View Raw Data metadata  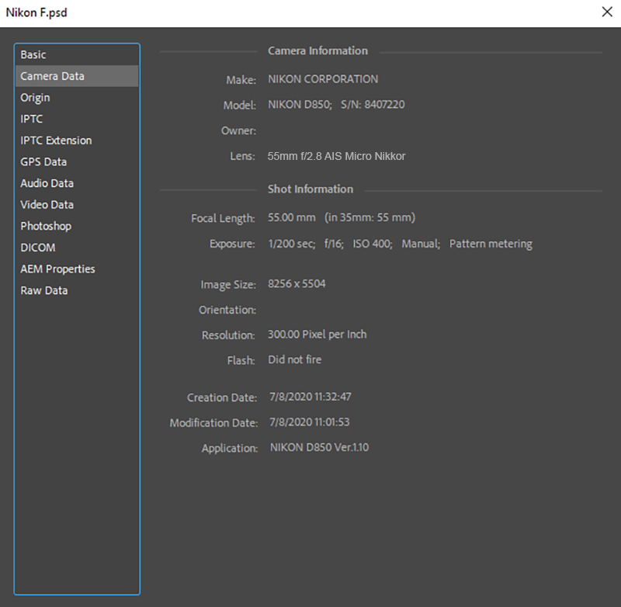point(43,290)
